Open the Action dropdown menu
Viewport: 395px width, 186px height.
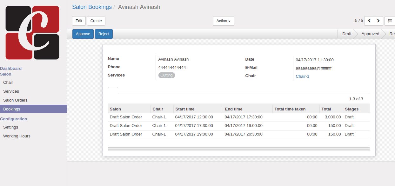tap(224, 21)
